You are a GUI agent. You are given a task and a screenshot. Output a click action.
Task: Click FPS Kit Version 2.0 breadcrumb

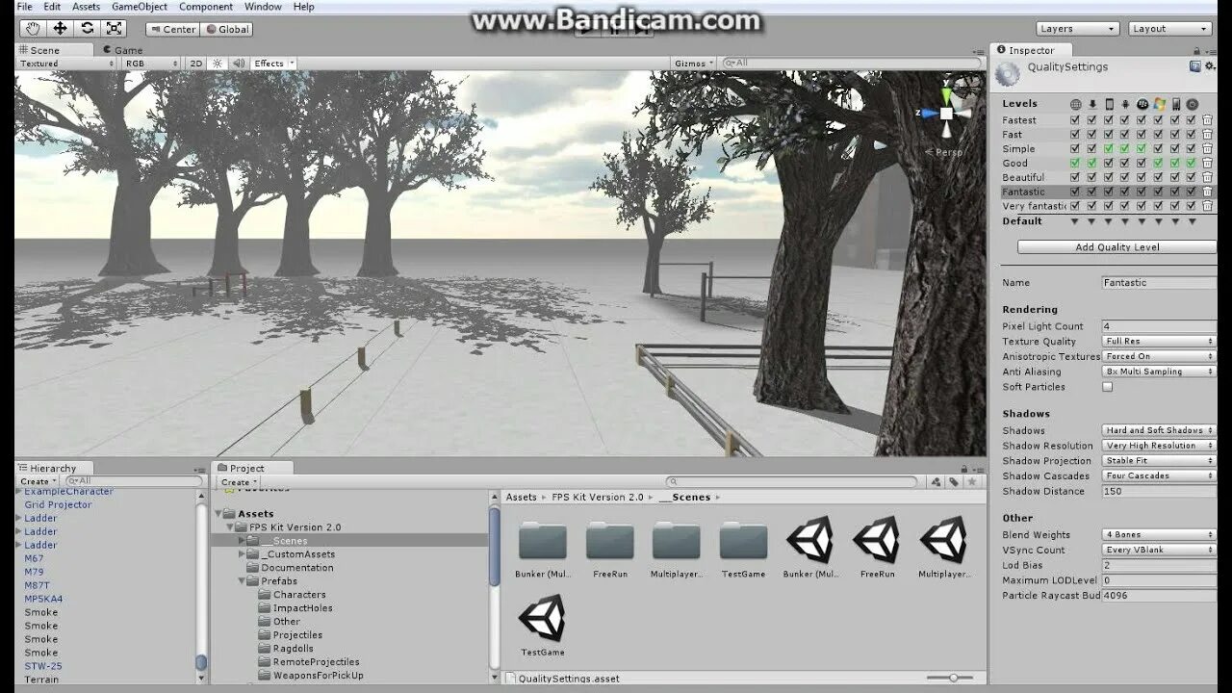pyautogui.click(x=598, y=498)
